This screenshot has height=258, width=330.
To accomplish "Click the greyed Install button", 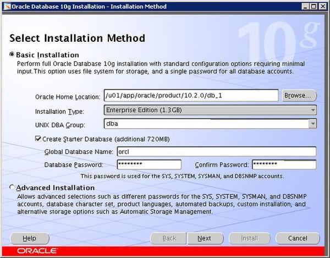I will pyautogui.click(x=250, y=238).
